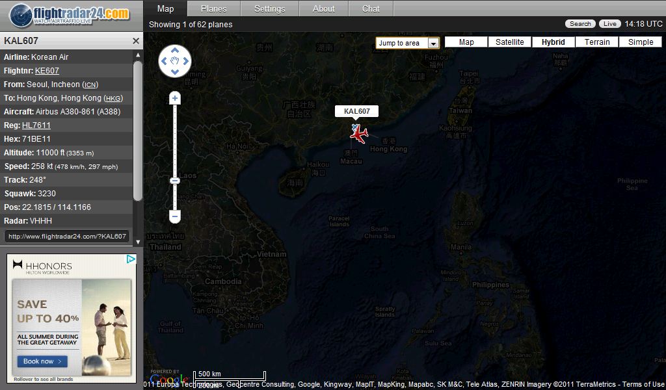The image size is (666, 390).
Task: Select the Hybrid view type
Action: pyautogui.click(x=553, y=42)
